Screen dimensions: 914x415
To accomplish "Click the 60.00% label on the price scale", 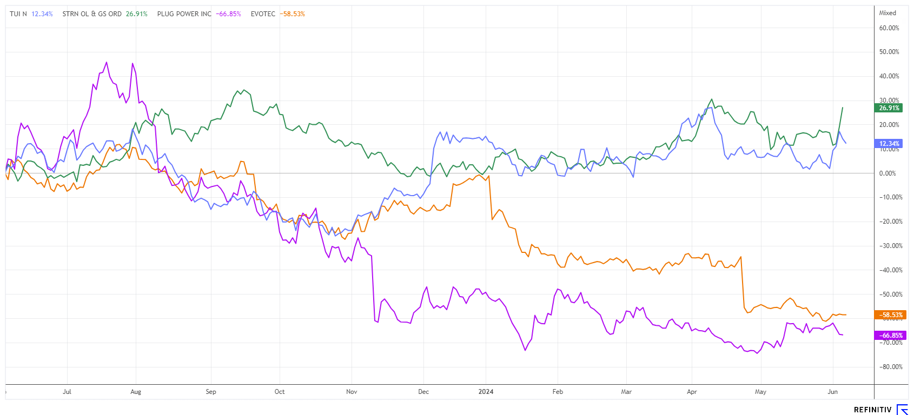I will (889, 28).
